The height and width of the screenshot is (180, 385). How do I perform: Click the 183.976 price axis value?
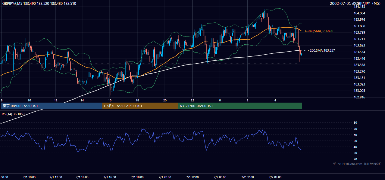[x=359, y=20]
